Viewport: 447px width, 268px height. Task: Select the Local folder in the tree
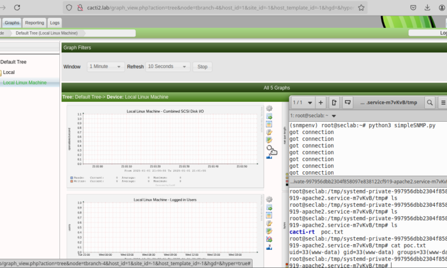pos(9,72)
